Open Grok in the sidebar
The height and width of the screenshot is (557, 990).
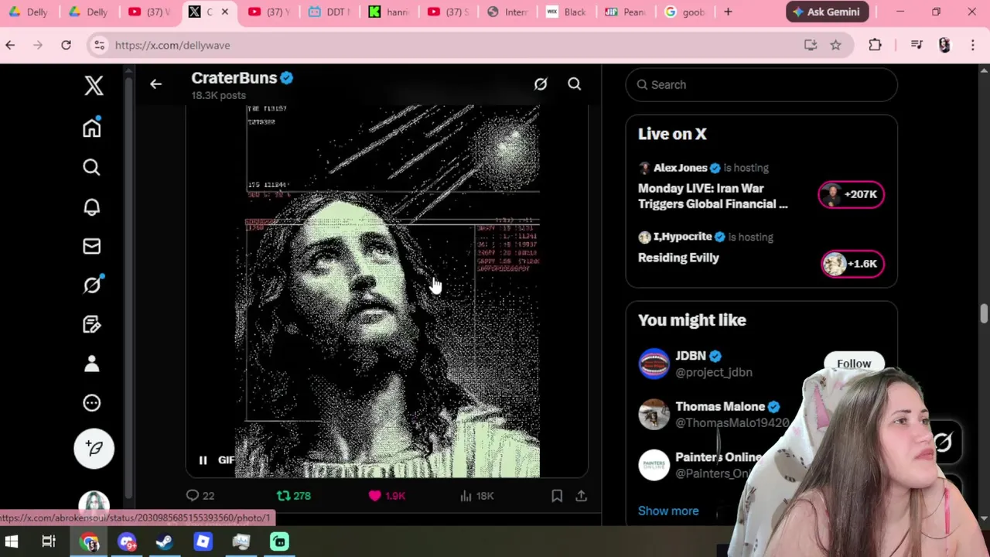[92, 285]
